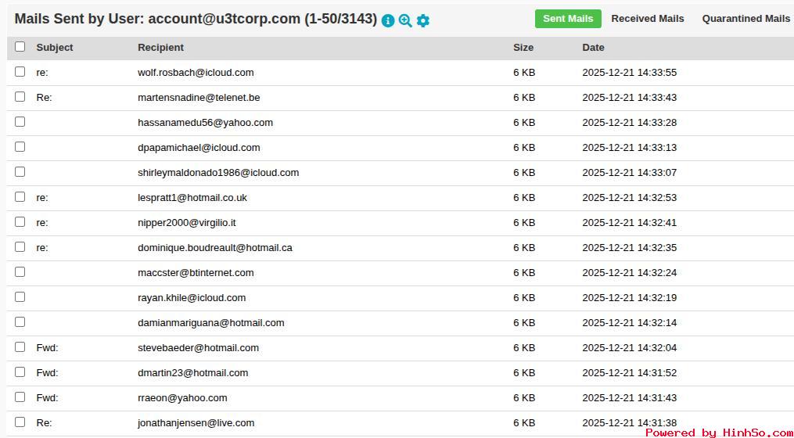Image resolution: width=794 pixels, height=438 pixels.
Task: Click the magnifier search icon in the header
Action: [x=405, y=21]
